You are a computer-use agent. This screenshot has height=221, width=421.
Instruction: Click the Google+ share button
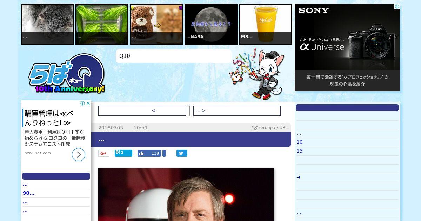103,153
